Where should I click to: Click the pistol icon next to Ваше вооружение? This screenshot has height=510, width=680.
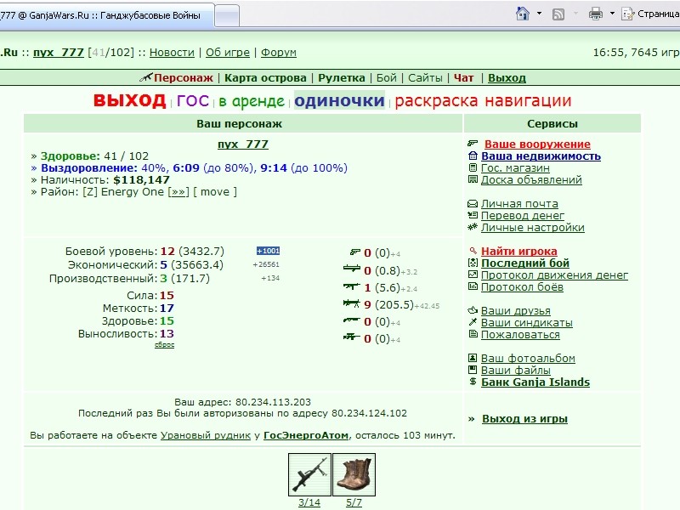tap(473, 143)
